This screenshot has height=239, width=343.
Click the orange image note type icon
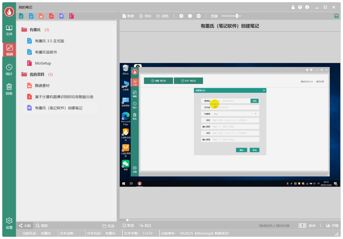(x=41, y=16)
